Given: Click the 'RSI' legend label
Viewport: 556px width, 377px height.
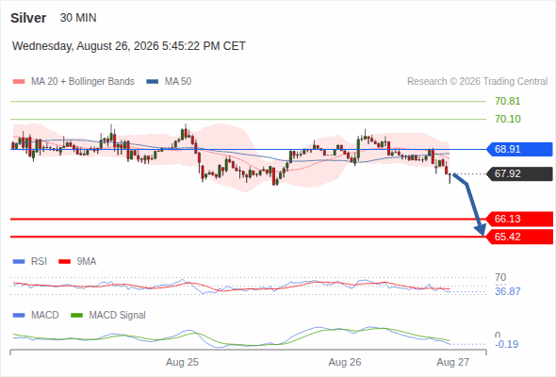Looking at the screenshot, I should point(39,262).
